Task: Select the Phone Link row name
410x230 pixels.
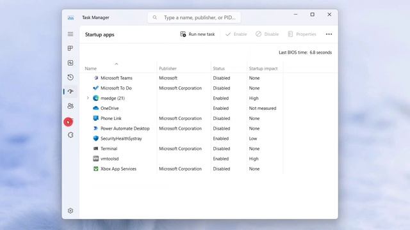Action: (111, 118)
